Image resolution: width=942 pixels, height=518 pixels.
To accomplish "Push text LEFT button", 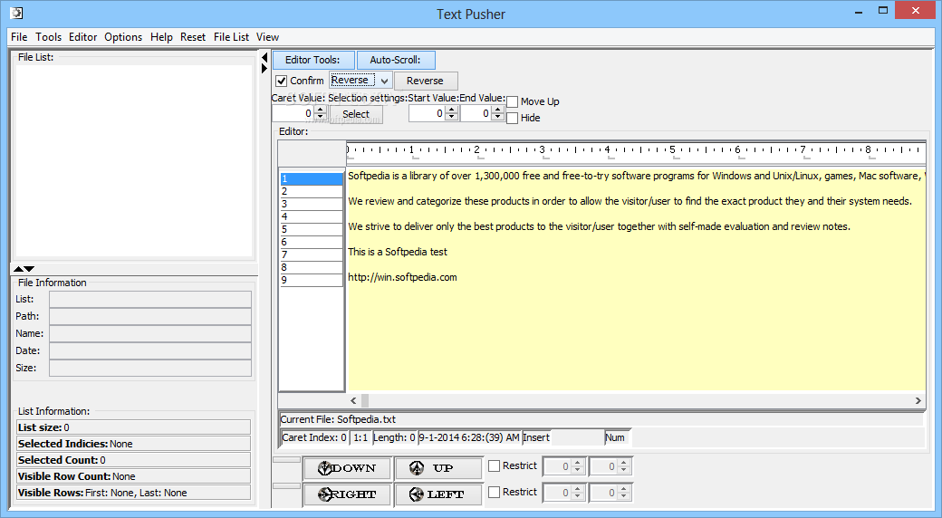I will [x=438, y=494].
